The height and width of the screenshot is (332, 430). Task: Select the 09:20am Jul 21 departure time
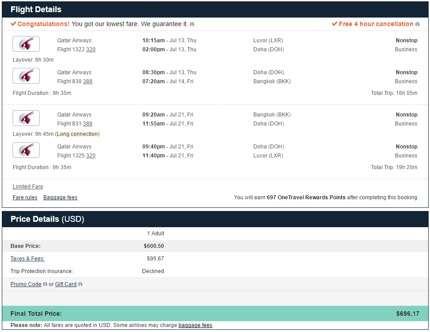point(168,115)
